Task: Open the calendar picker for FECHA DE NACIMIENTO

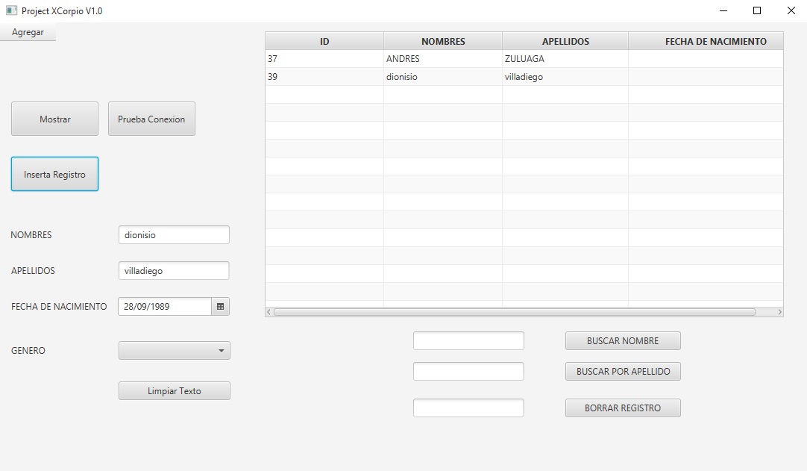Action: coord(221,306)
